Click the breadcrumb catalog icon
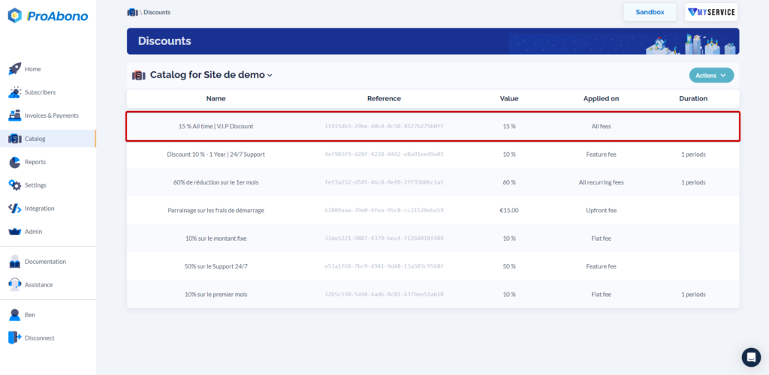Screen dimensions: 769x375 (132, 12)
